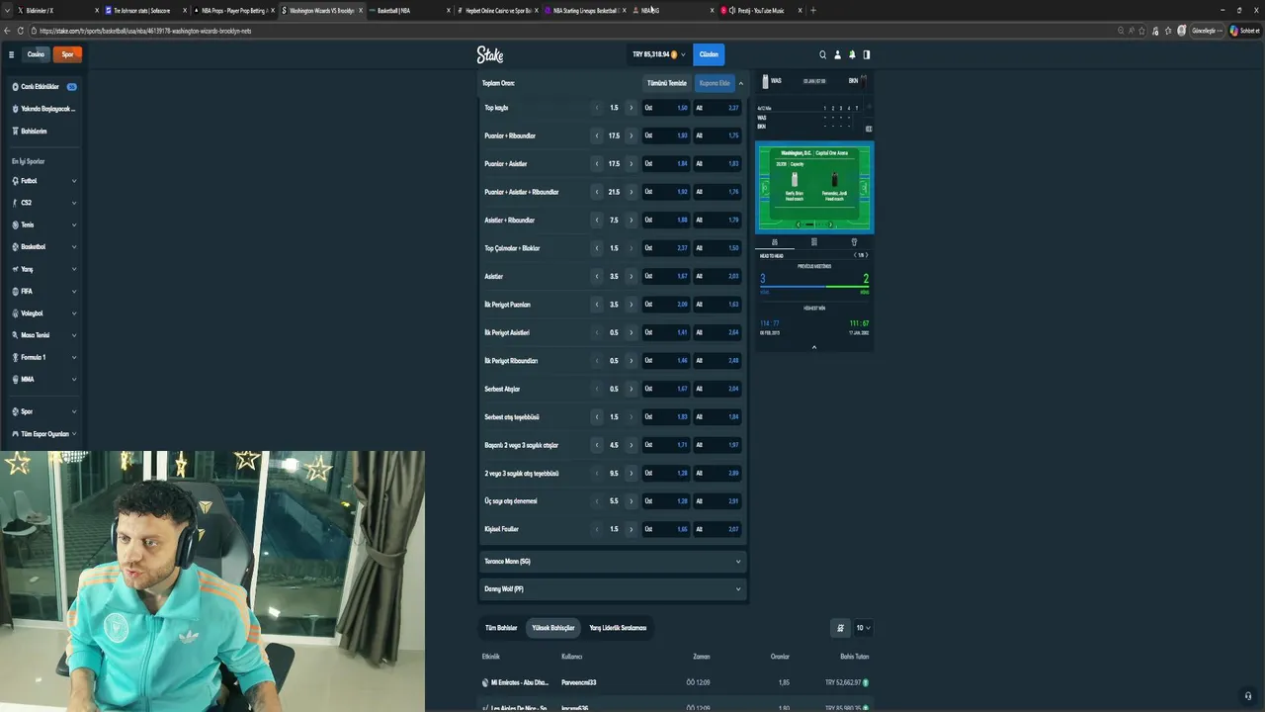Click the Voleybol sidebar icon
1265x712 pixels.
[15, 312]
